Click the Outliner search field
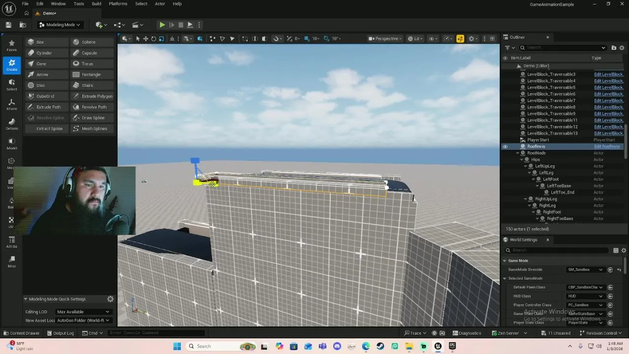The width and height of the screenshot is (629, 354). [563, 48]
